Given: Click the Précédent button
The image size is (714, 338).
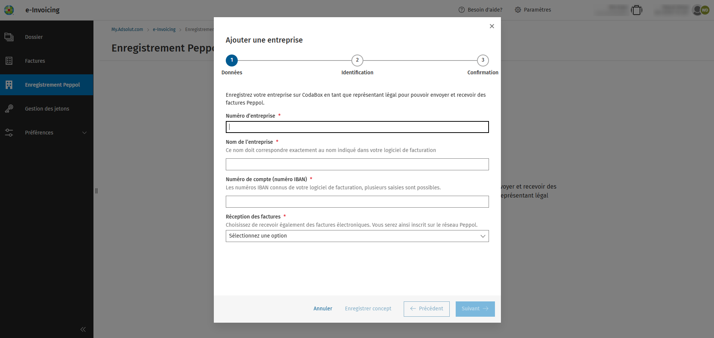Looking at the screenshot, I should [x=427, y=309].
